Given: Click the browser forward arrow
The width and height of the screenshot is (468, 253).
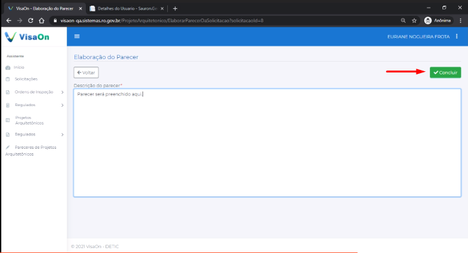Looking at the screenshot, I should pyautogui.click(x=20, y=20).
